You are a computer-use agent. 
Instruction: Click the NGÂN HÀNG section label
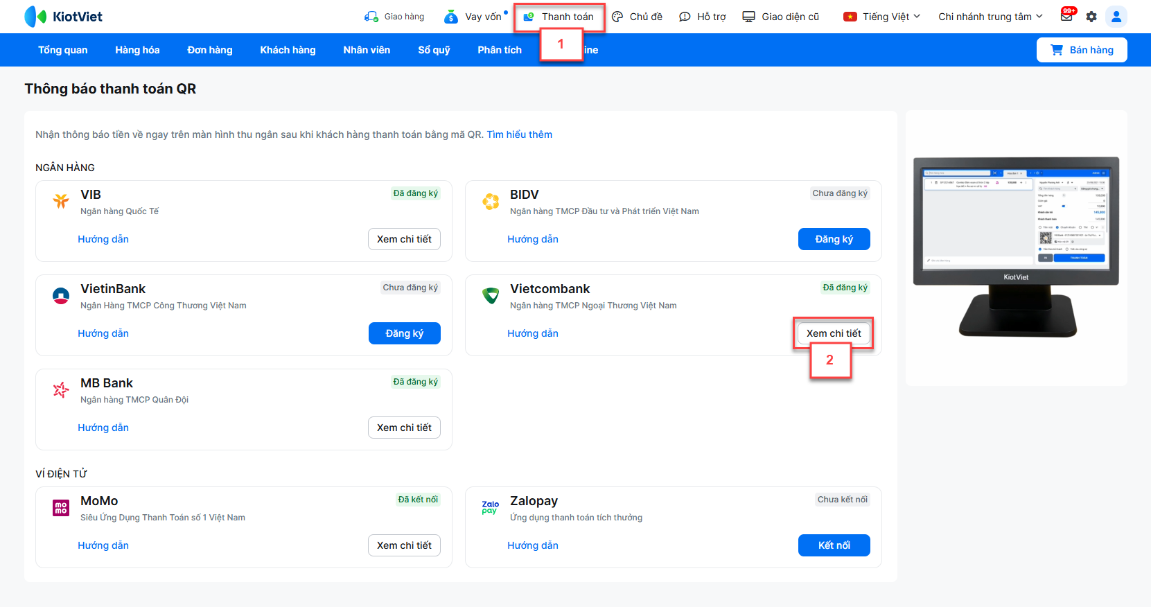click(65, 168)
